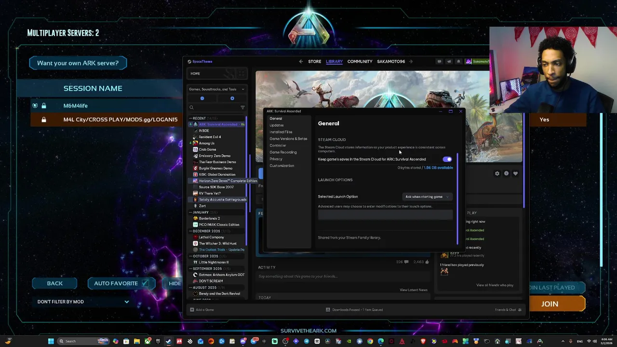Click Windows Start button on taskbar
The width and height of the screenshot is (617, 347).
click(x=51, y=341)
